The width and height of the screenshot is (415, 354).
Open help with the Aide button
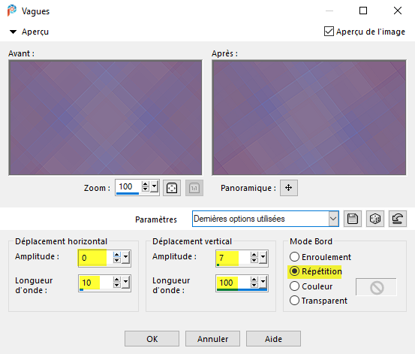[x=273, y=339]
